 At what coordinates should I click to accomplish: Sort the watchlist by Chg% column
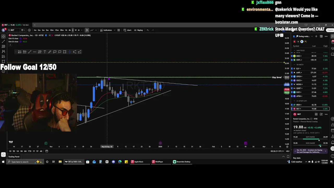pyautogui.click(x=325, y=46)
